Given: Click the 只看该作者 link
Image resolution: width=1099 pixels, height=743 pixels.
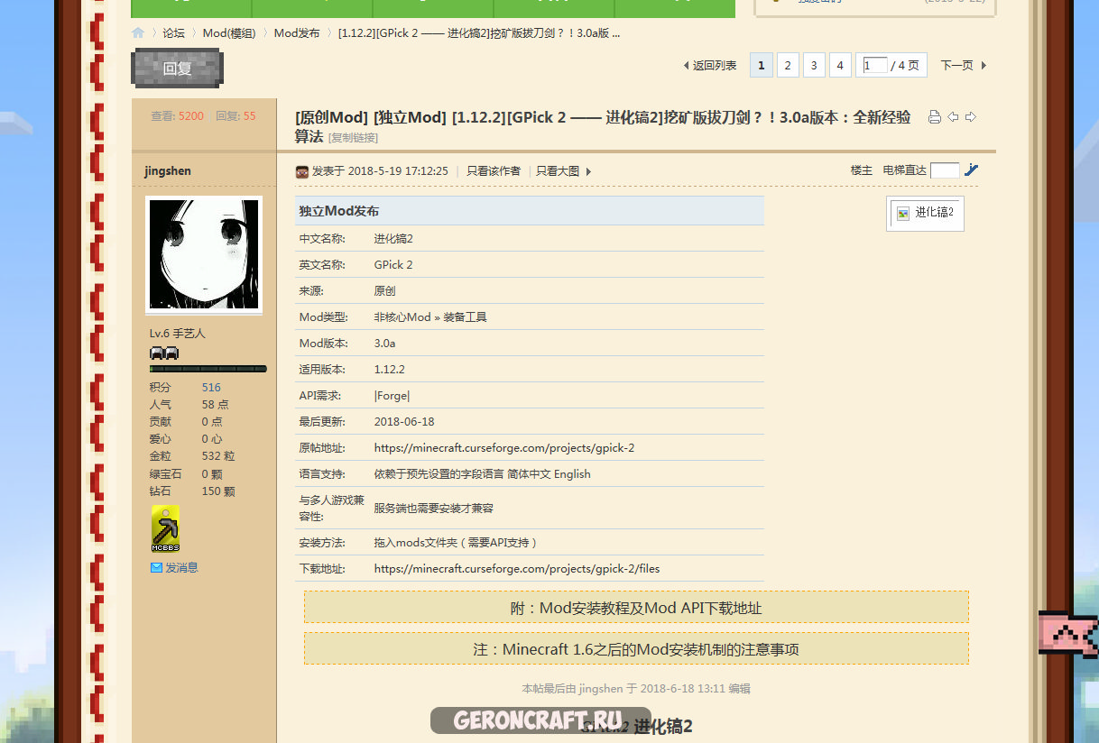Looking at the screenshot, I should point(493,171).
